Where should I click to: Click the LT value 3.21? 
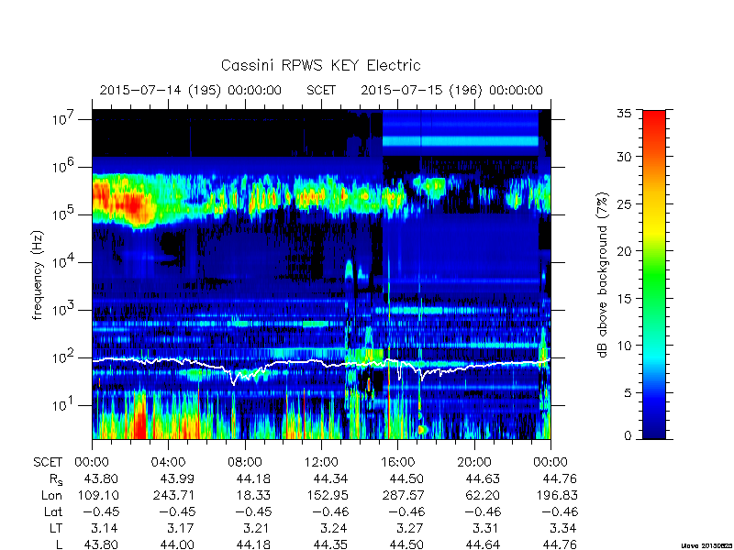(257, 529)
